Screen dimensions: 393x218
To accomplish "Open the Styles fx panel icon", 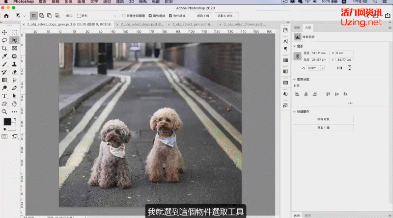I will coord(285,106).
